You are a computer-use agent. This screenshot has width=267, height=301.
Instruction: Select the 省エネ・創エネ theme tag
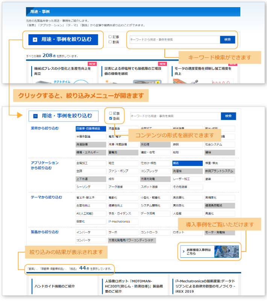tap(91, 198)
